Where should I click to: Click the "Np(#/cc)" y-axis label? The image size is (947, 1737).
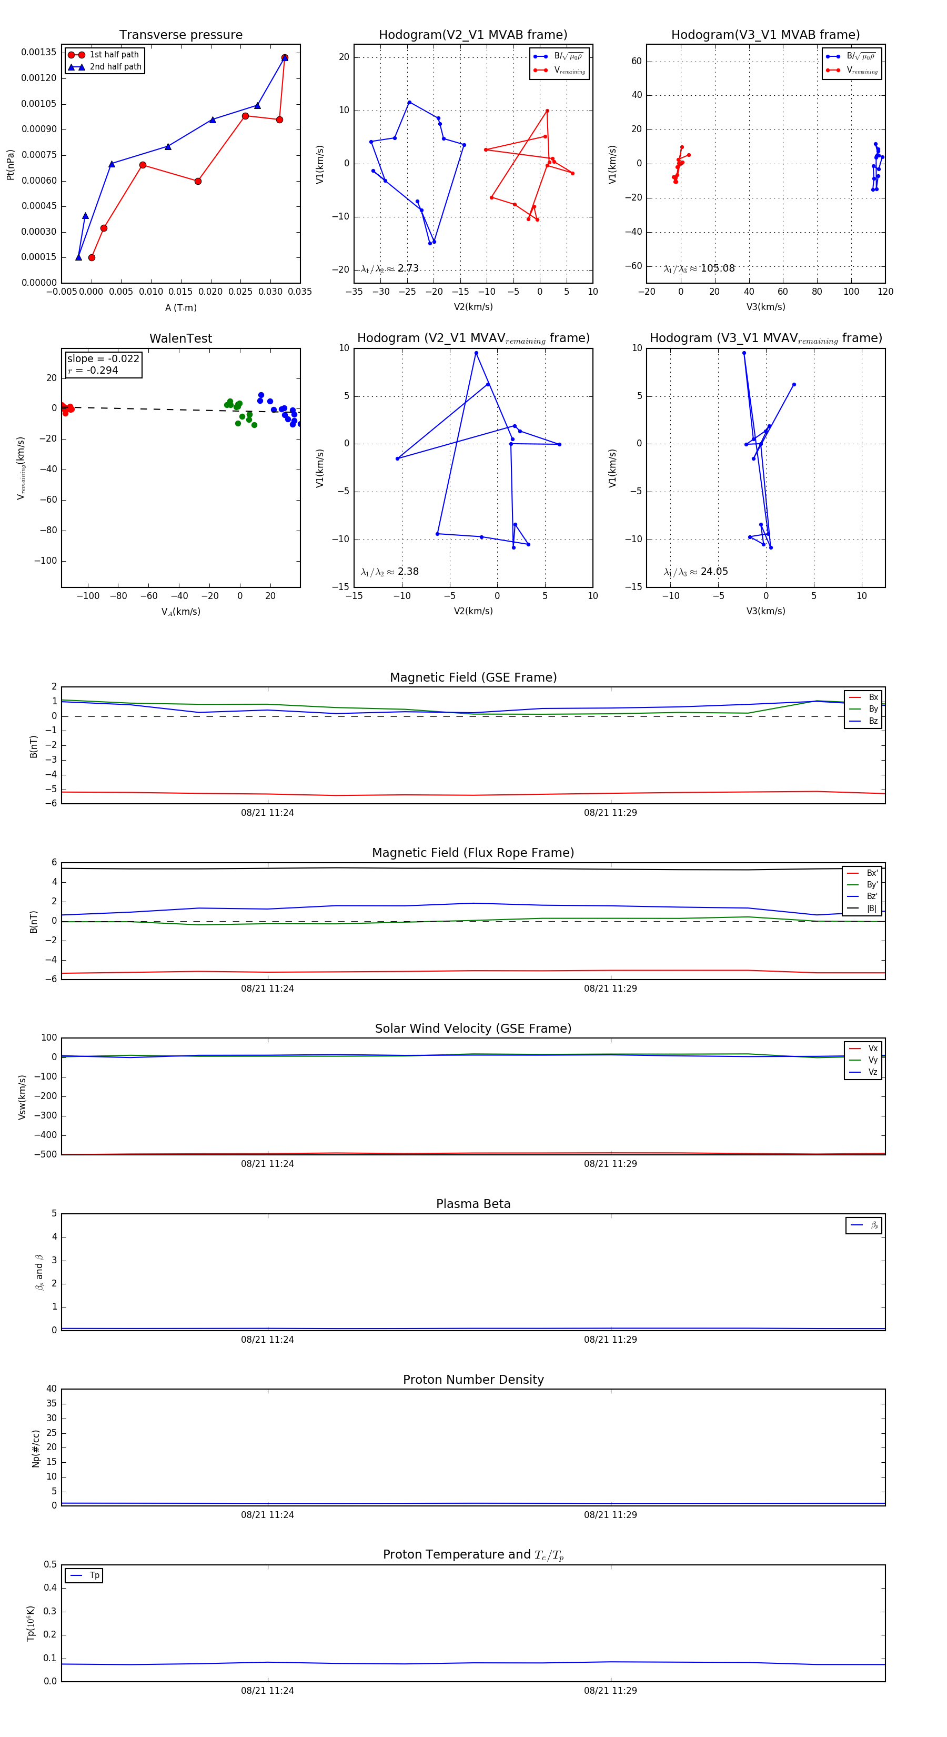click(x=36, y=1449)
